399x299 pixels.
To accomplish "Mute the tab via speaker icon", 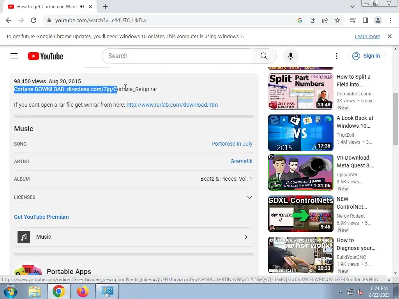I will point(82,7).
